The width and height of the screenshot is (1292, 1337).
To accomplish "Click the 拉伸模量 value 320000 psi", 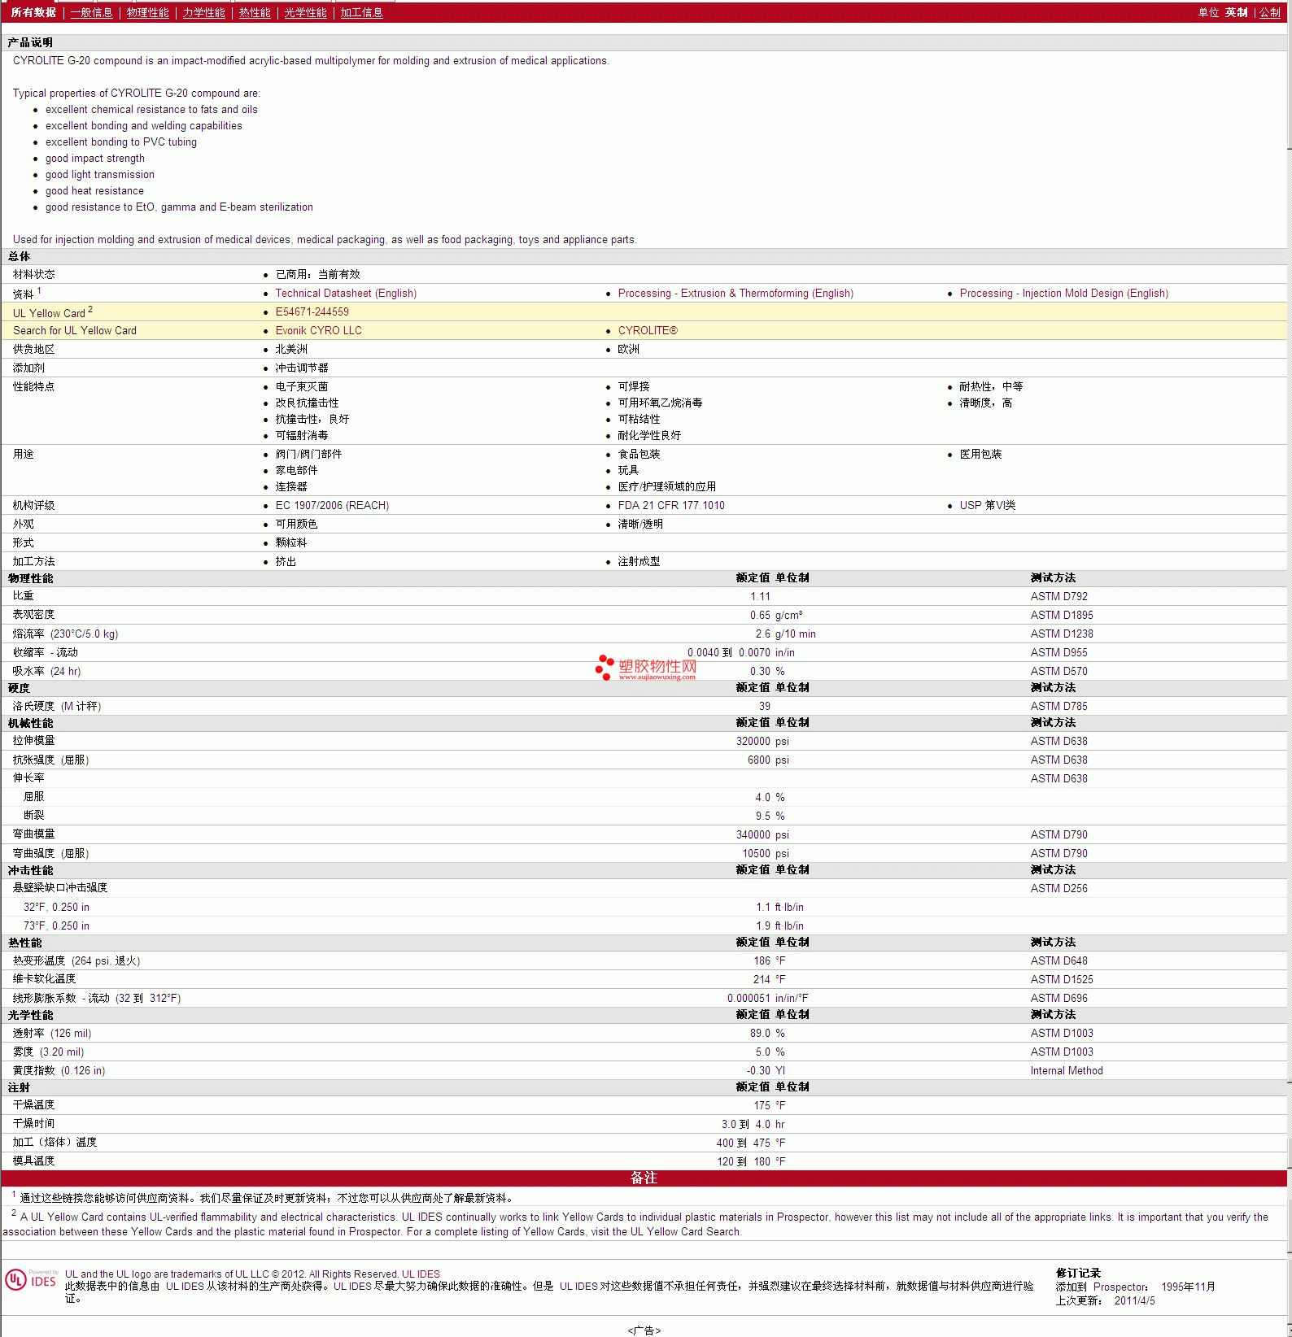I will click(762, 741).
